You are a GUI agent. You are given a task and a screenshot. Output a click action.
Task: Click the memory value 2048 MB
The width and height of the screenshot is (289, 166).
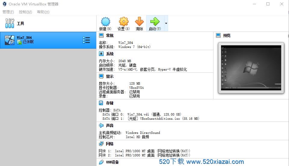tap(125, 61)
